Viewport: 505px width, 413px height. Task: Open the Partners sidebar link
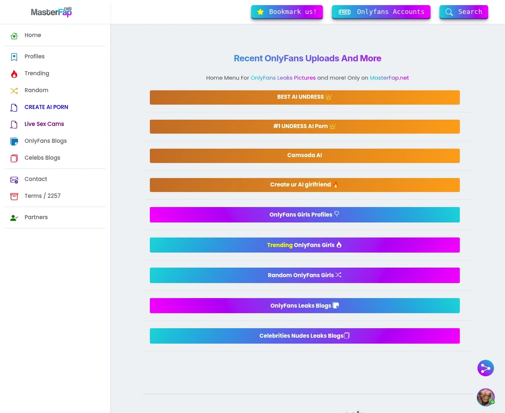pyautogui.click(x=55, y=217)
